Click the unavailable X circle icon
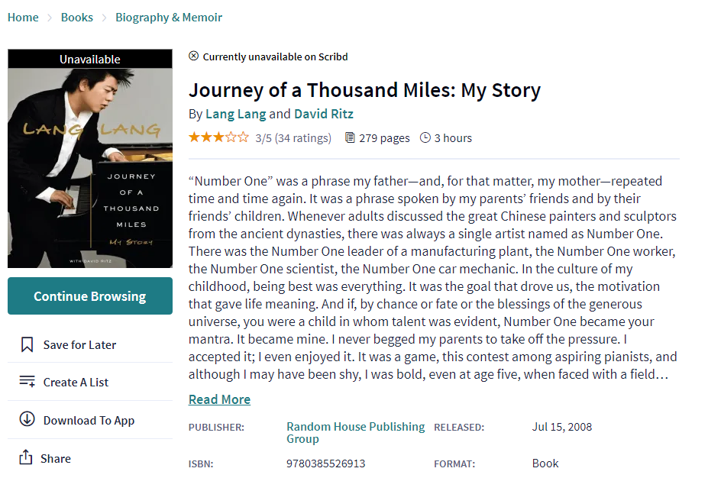708x478 pixels. point(194,56)
